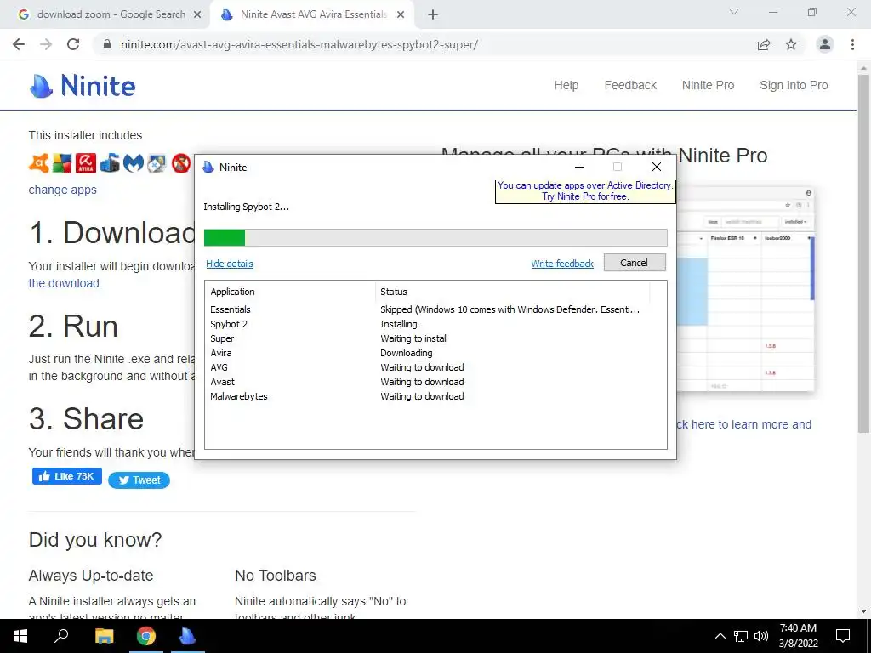871x653 pixels.
Task: Open Help in Ninite site header
Action: tap(566, 85)
